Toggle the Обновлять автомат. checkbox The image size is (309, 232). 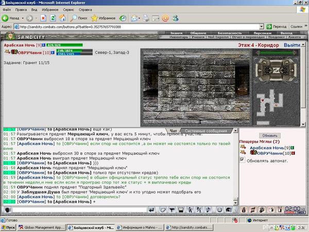(x=242, y=160)
